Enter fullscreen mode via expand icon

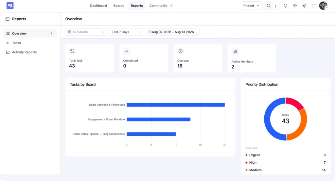click(x=313, y=6)
